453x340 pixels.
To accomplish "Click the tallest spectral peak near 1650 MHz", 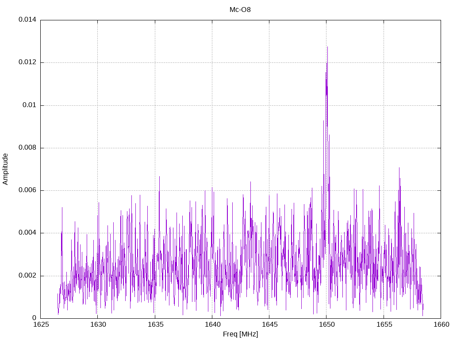I will (327, 47).
